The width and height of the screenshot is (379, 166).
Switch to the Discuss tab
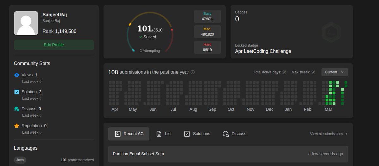(234, 134)
